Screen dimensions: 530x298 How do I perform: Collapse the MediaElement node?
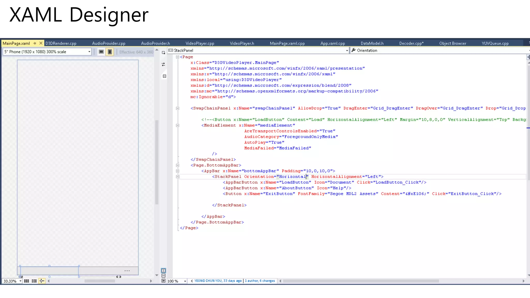point(178,125)
